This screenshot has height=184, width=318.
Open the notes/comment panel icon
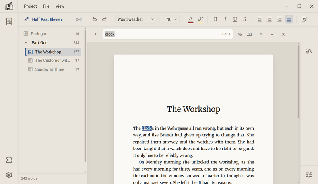click(304, 19)
